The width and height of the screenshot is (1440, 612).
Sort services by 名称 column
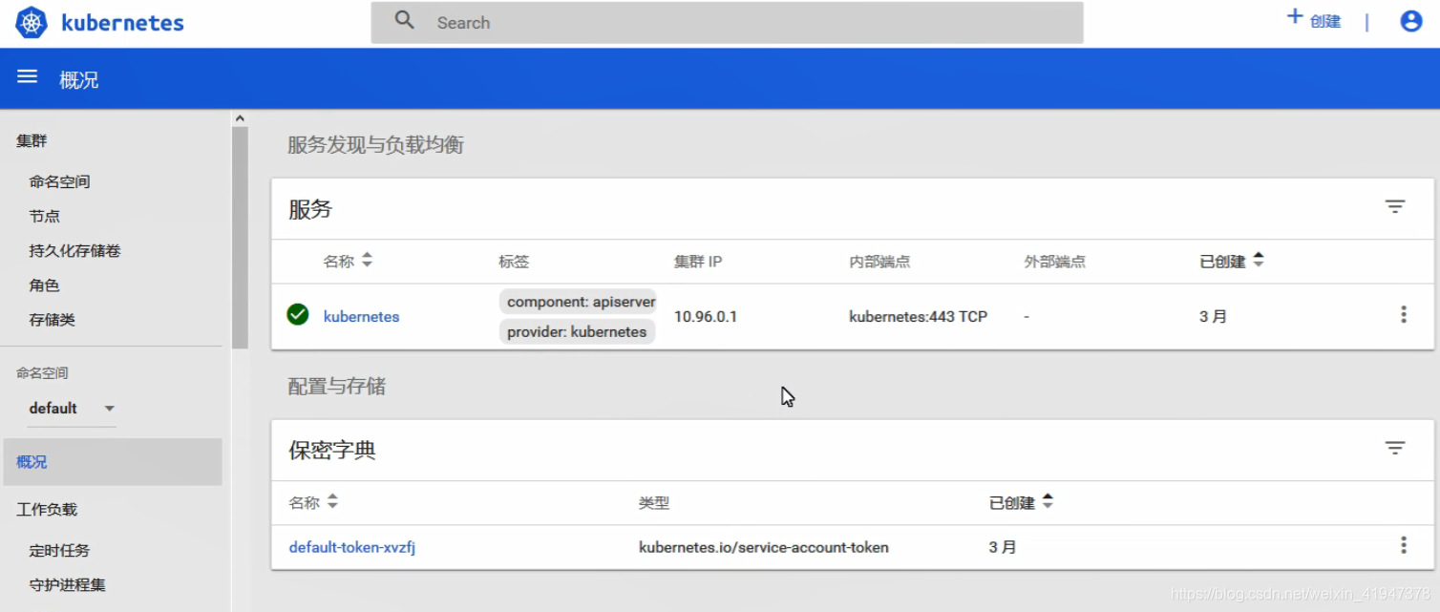[367, 261]
